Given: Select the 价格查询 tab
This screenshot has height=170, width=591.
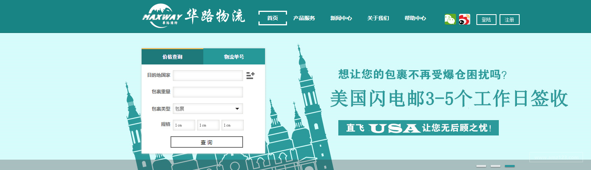Looking at the screenshot, I should coord(172,56).
